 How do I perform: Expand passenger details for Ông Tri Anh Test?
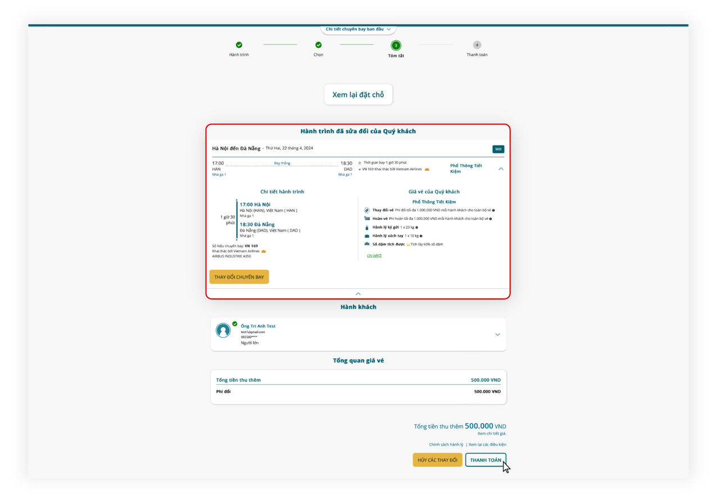[497, 334]
